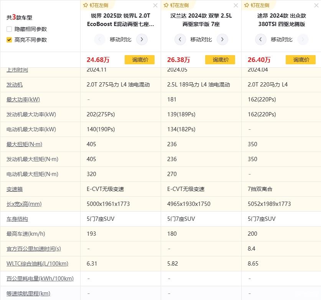Click the 6.31 fuel consumption value

[92, 264]
